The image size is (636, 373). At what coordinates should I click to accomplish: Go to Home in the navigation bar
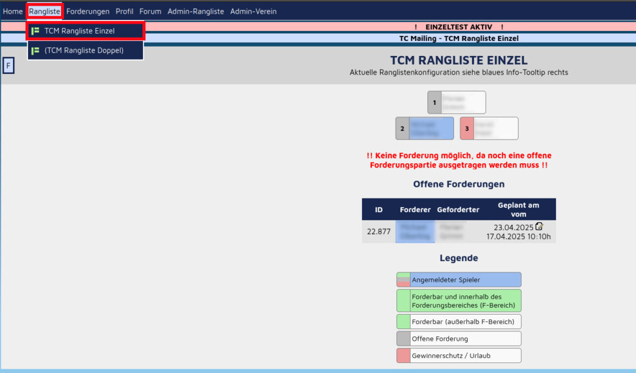(13, 11)
